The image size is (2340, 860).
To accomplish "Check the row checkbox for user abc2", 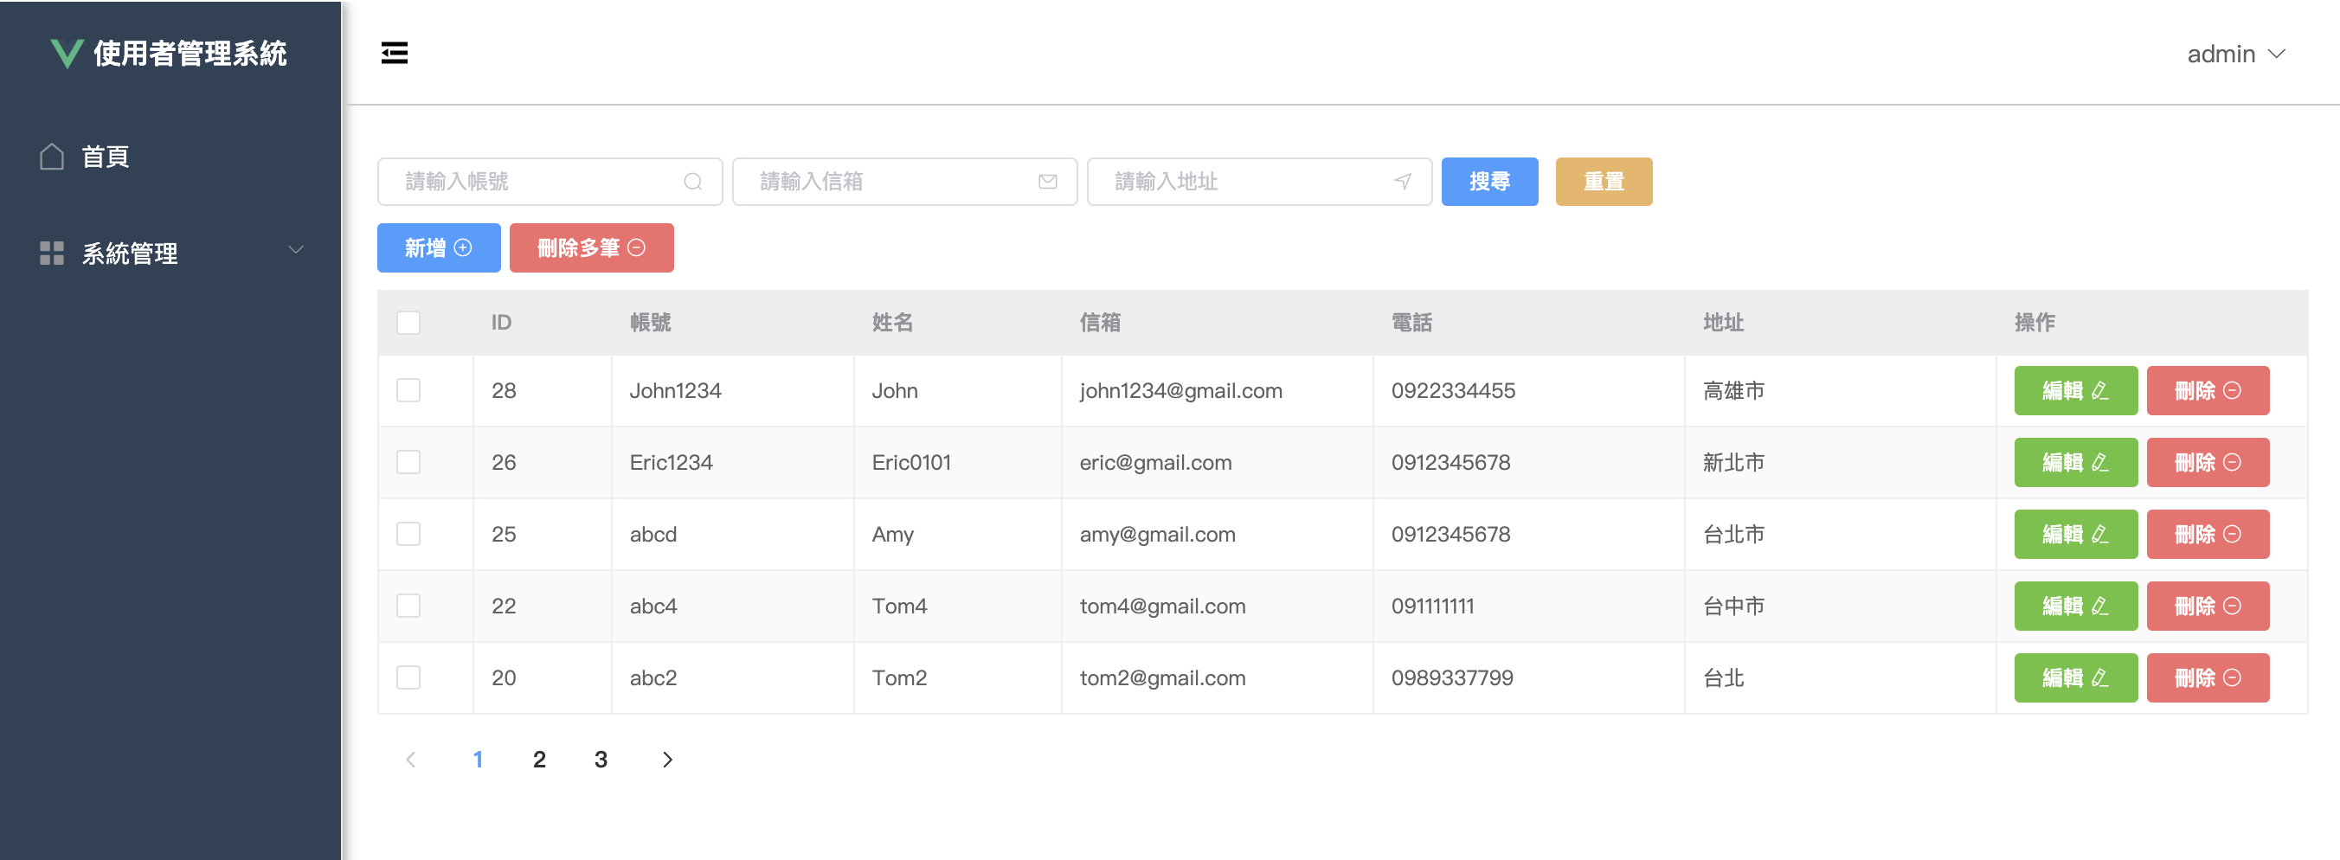I will pyautogui.click(x=408, y=677).
